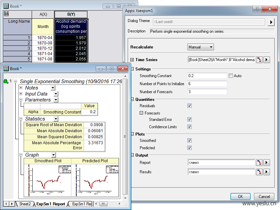280x210 pixels.
Task: Click the report vertical scrollbar up arrow
Action: (125, 76)
